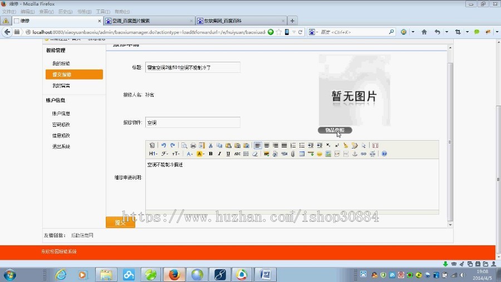Open Word from the Windows taskbar

click(x=265, y=275)
